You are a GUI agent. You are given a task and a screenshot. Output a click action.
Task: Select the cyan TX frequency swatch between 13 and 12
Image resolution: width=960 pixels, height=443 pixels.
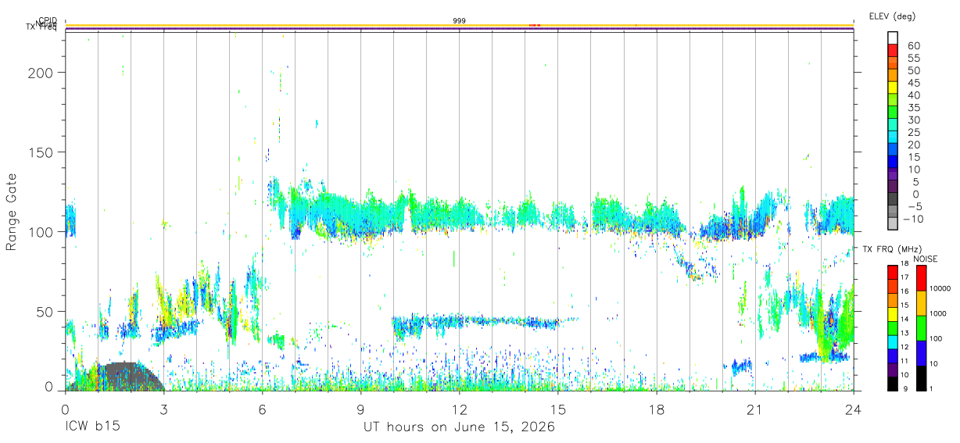(893, 341)
